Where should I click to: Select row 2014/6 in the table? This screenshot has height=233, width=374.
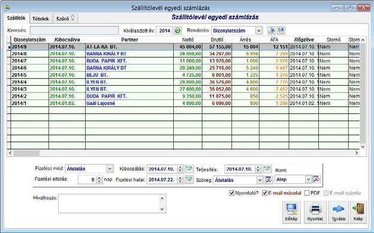tap(183, 68)
